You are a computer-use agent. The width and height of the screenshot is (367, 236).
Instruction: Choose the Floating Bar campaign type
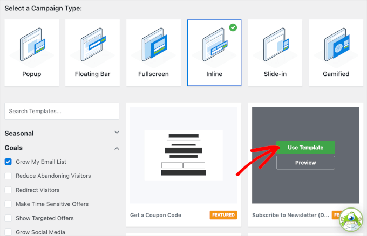pyautogui.click(x=92, y=53)
